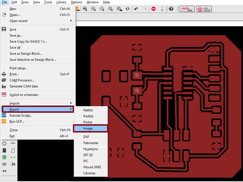
Task: Choose Close in the File menu
Action: (38, 130)
